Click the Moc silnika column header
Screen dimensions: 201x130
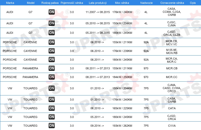coord(122,3)
